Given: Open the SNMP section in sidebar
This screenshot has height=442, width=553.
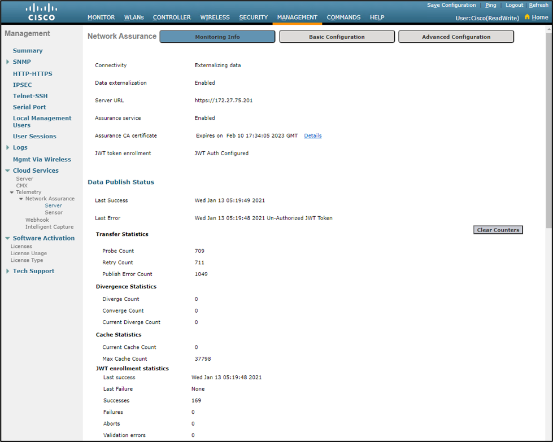Looking at the screenshot, I should pyautogui.click(x=21, y=62).
